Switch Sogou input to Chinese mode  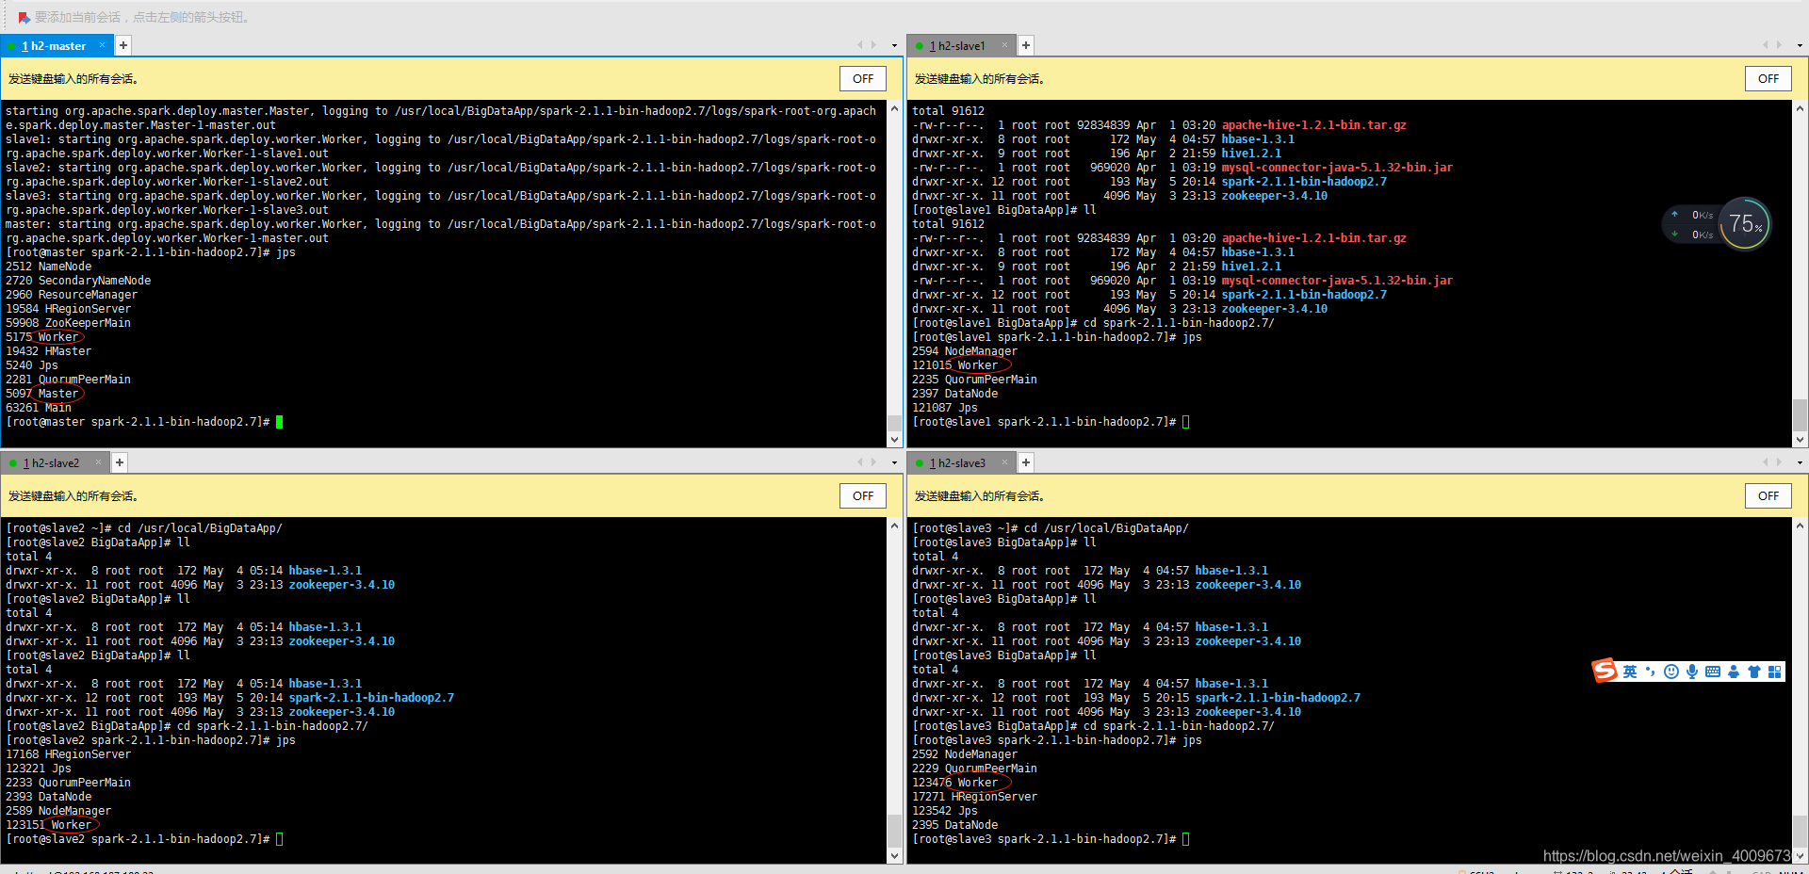[1631, 672]
